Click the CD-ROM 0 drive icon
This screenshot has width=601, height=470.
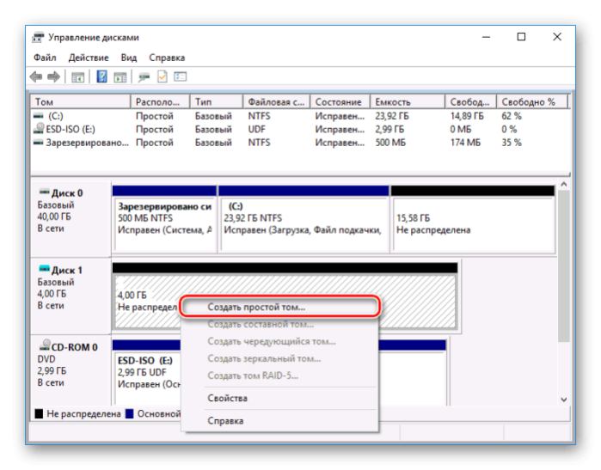click(x=45, y=345)
